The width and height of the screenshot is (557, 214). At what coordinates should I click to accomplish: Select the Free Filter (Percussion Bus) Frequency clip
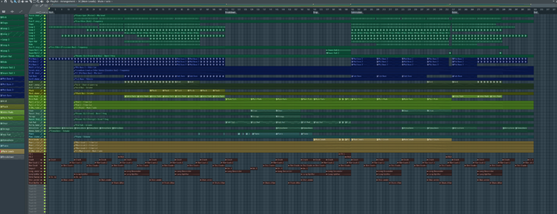click(x=278, y=47)
